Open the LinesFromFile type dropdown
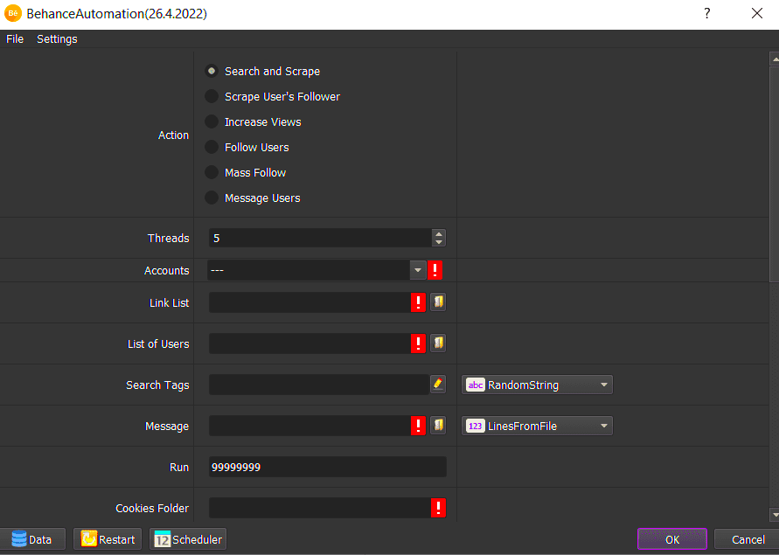The image size is (779, 555). tap(537, 426)
